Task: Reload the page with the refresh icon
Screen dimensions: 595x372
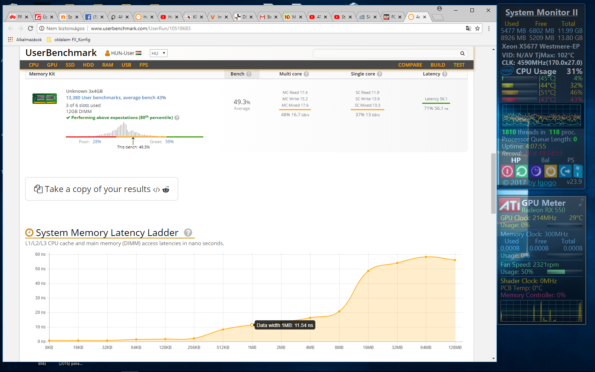Action: coord(30,28)
